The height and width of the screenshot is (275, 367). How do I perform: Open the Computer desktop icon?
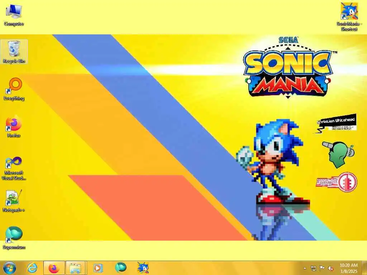14,15
